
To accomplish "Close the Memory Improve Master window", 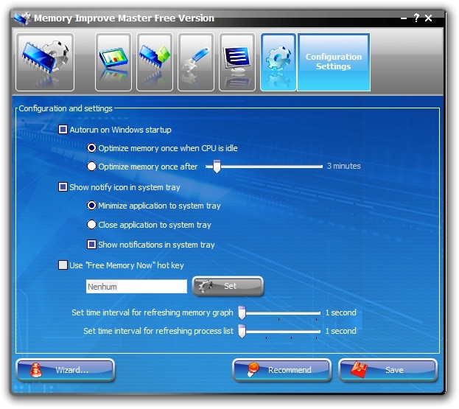I will click(x=429, y=18).
